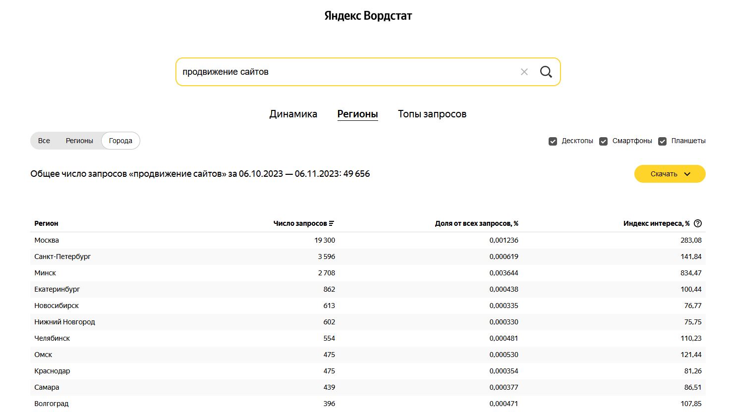730x412 pixels.
Task: Click inside the search input field
Action: (347, 72)
